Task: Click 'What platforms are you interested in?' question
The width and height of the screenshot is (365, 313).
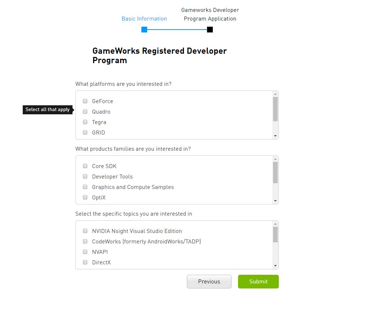Action: pyautogui.click(x=123, y=84)
